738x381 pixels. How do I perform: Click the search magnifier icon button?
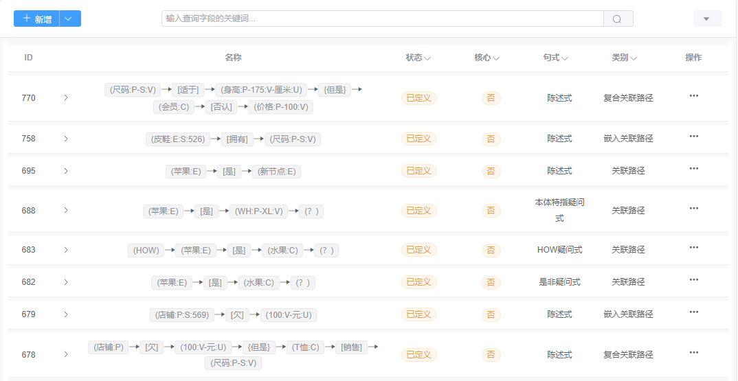tap(617, 19)
